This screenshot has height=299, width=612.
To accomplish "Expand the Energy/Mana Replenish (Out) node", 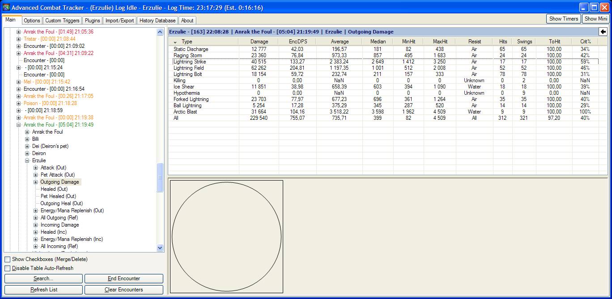I will click(x=36, y=211).
